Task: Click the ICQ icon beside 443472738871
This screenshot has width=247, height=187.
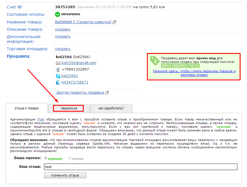Action: tap(58, 82)
